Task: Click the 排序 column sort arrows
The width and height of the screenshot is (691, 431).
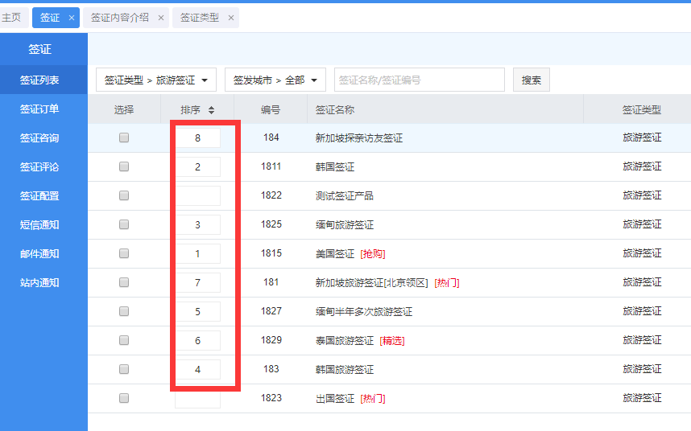Action: click(211, 110)
